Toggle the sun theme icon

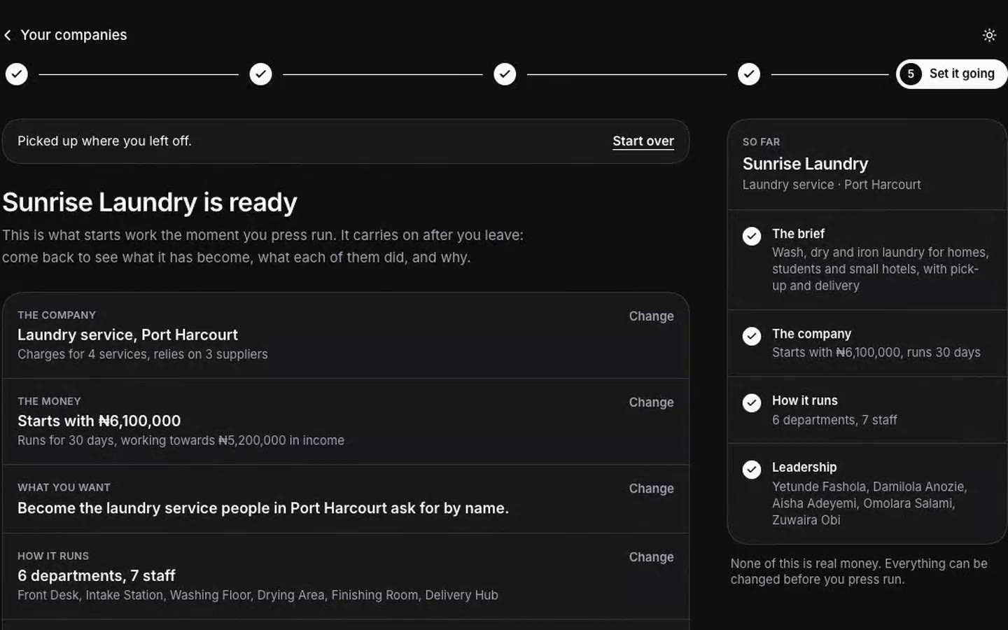[x=989, y=35]
